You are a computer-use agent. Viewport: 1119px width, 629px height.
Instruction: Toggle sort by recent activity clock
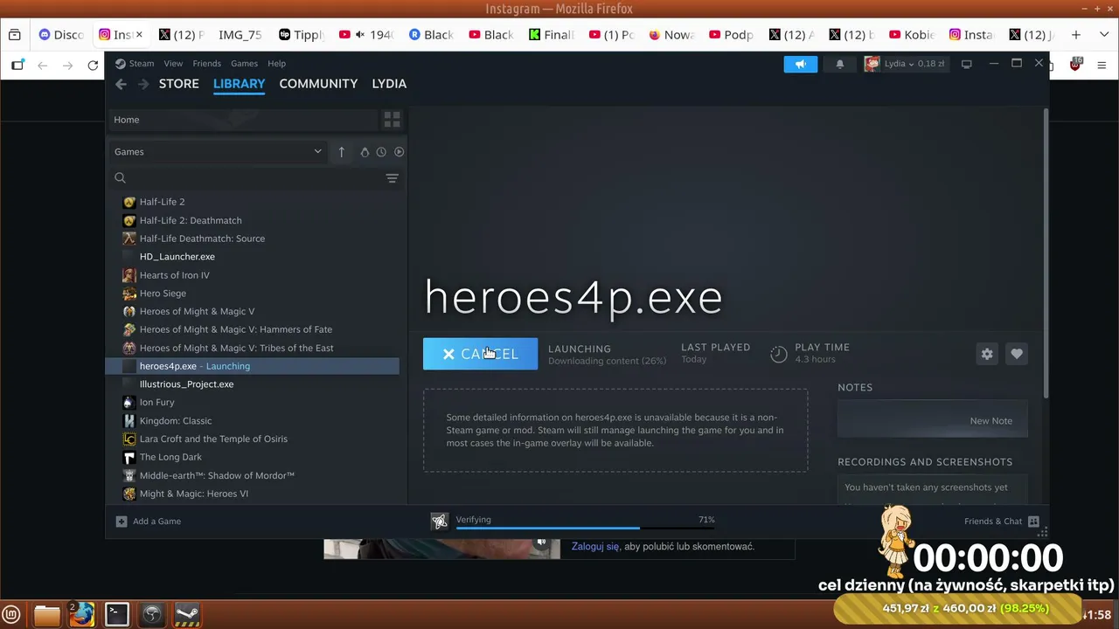click(x=381, y=152)
